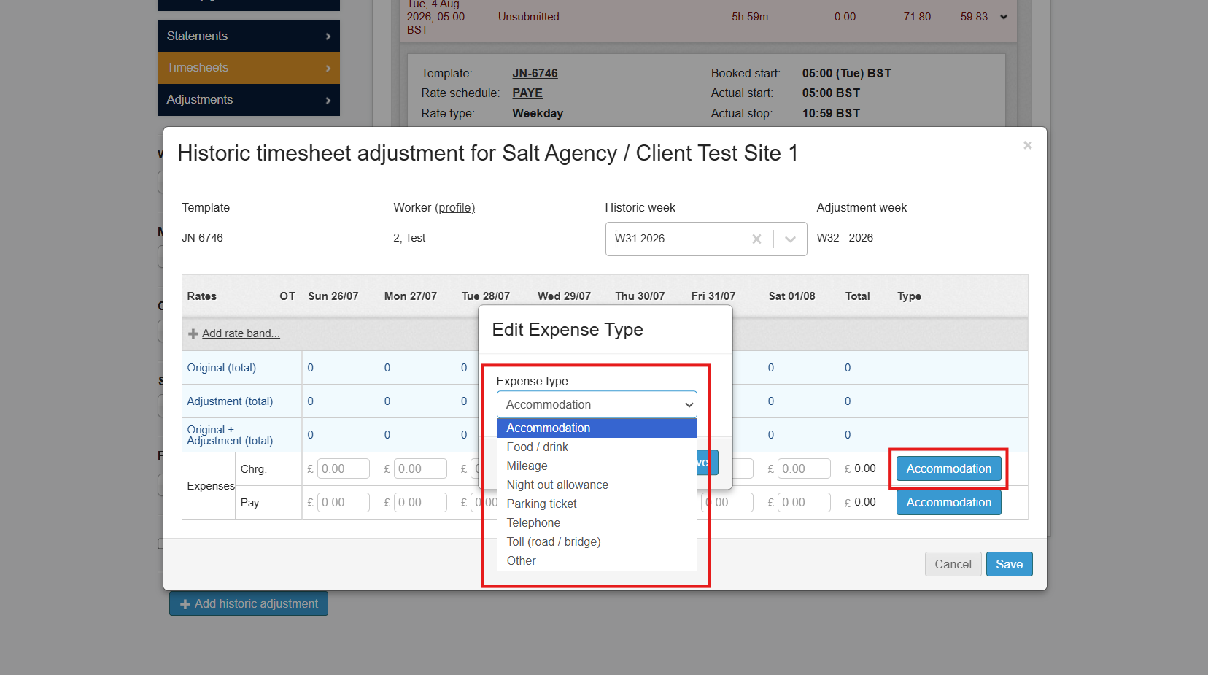1208x675 pixels.
Task: Click the Unsubmitted status text
Action: point(529,17)
